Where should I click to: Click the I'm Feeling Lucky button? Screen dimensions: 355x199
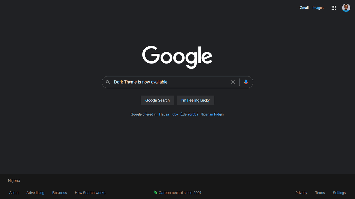coord(195,100)
